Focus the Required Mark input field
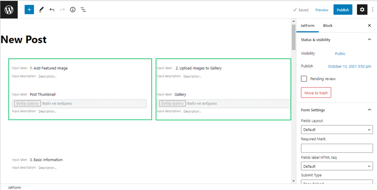This screenshot has height=190, width=377. 337,148
